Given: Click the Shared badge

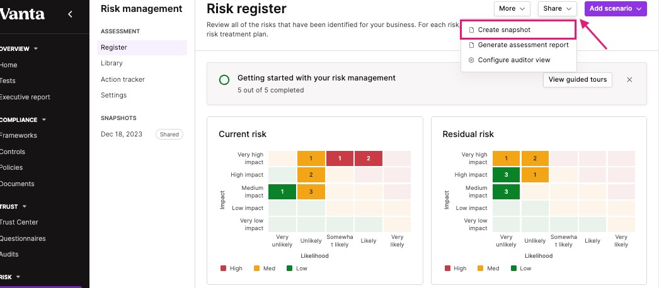Looking at the screenshot, I should click(x=169, y=134).
